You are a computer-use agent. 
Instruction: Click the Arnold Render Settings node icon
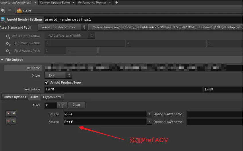[x=3, y=19]
